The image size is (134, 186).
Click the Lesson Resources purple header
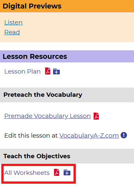(67, 57)
